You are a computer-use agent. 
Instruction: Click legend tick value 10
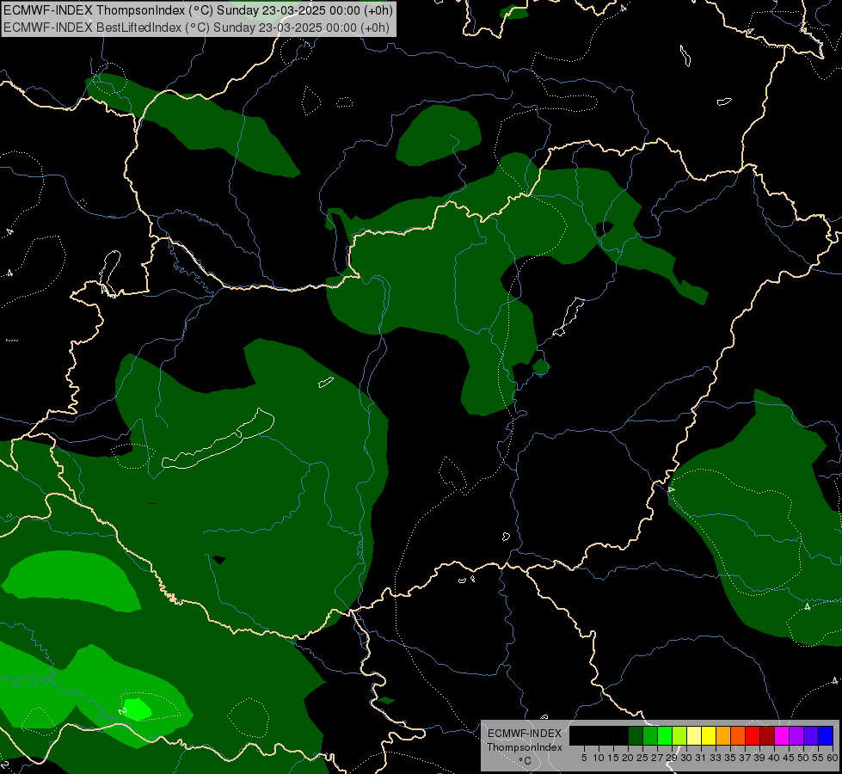point(599,758)
